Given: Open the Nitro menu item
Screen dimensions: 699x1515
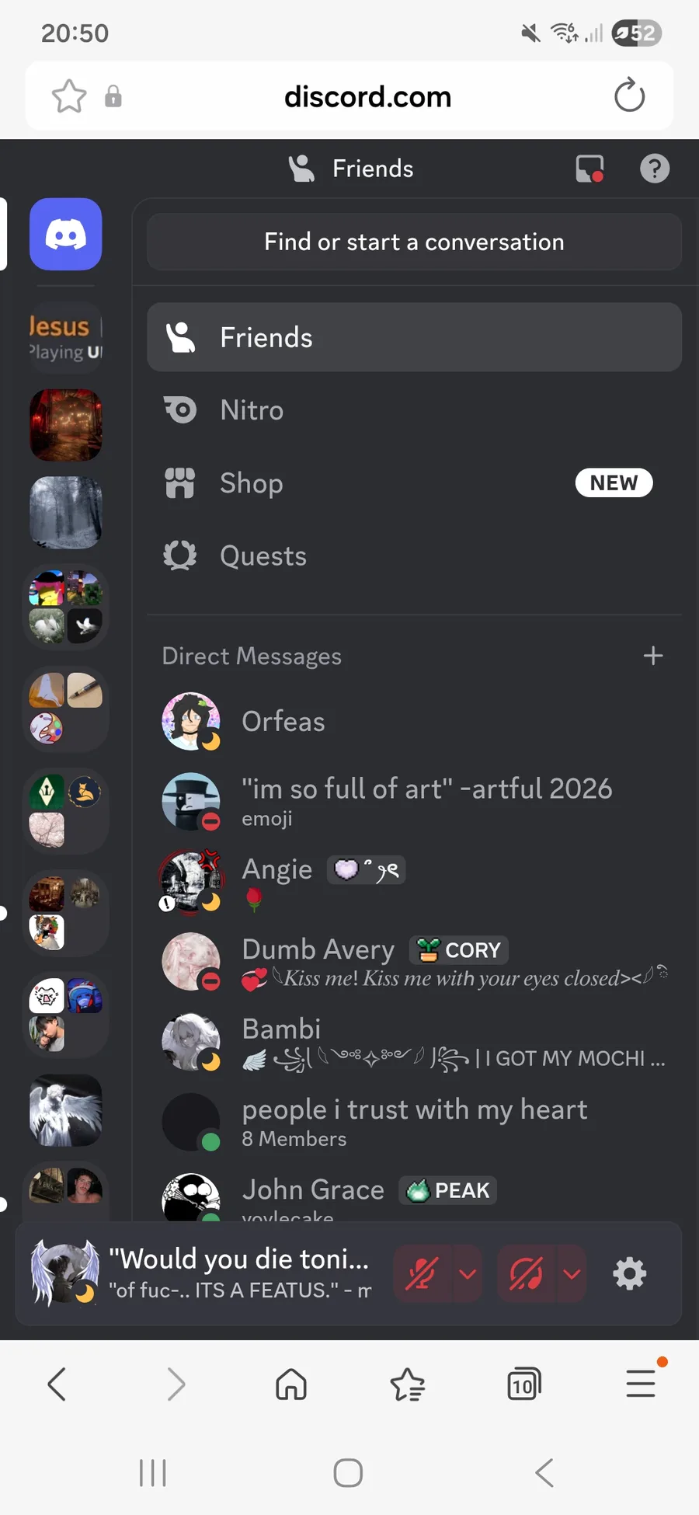Looking at the screenshot, I should pos(414,409).
